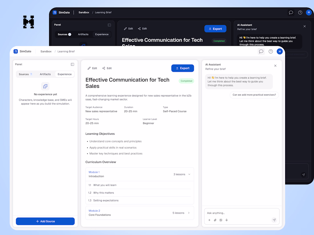Click the '3 lessons' count text
This screenshot has width=314, height=235.
[x=179, y=174]
